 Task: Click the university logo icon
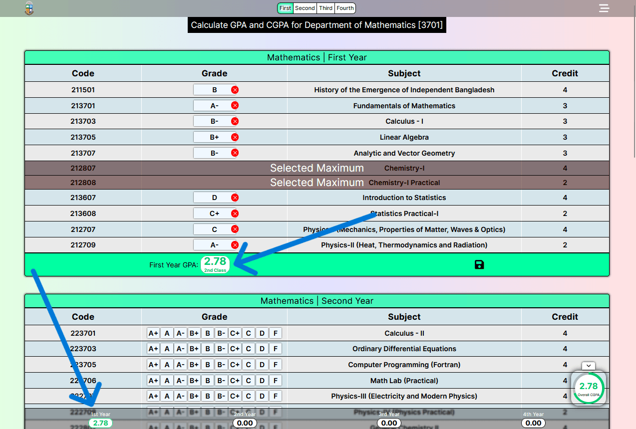[x=29, y=8]
